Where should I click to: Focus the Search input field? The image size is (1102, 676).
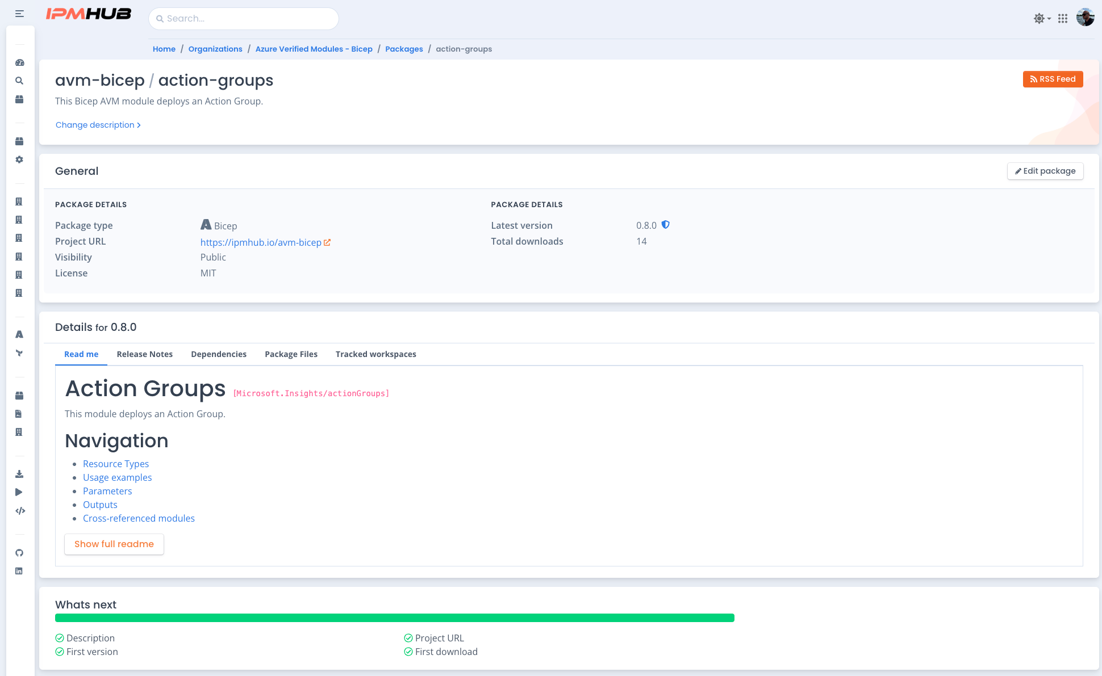click(x=244, y=19)
